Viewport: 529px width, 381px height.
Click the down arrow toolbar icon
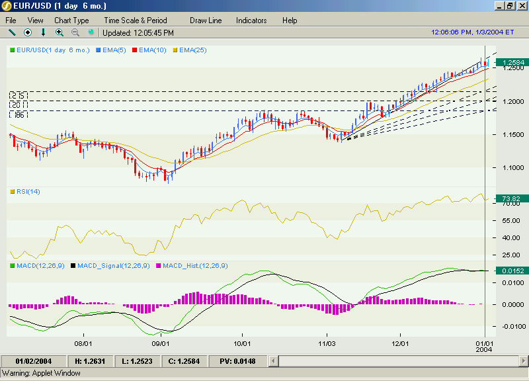tap(43, 32)
